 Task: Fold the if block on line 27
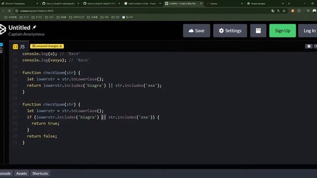click(x=20, y=117)
